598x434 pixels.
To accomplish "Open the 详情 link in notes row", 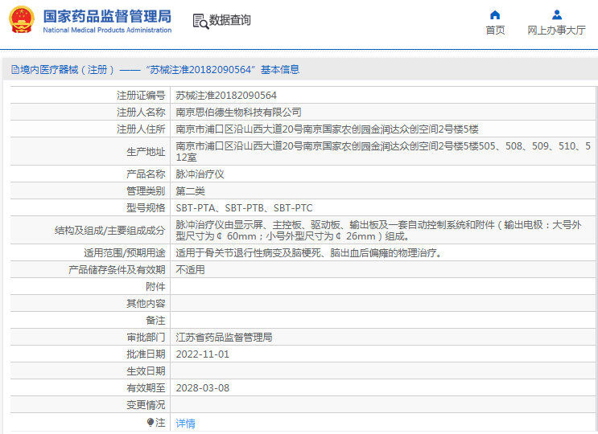I will pos(185,423).
